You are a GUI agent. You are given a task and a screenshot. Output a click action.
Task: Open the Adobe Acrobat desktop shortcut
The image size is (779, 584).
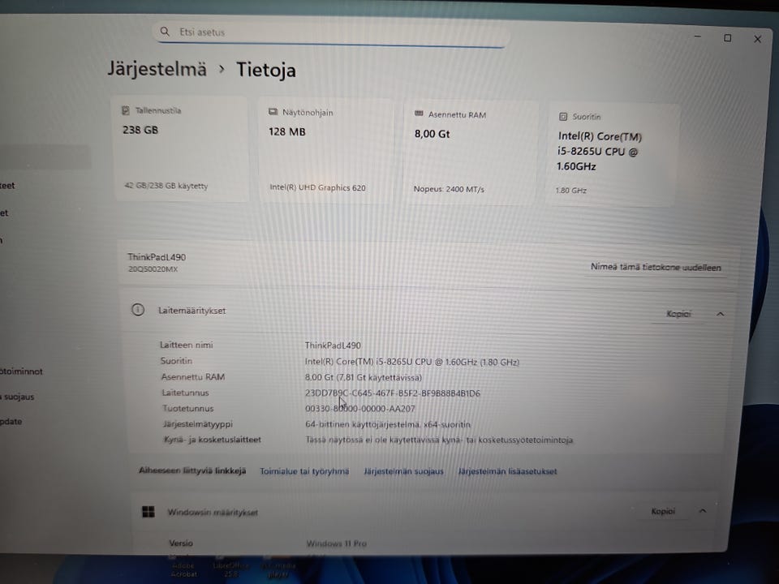(x=184, y=567)
